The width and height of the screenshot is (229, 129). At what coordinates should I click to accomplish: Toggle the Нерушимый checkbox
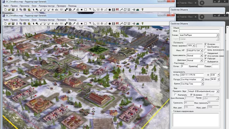coord(205,53)
